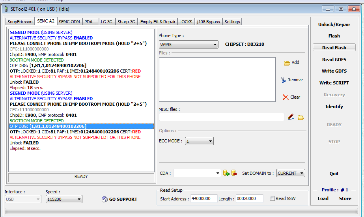Select the SEMC A2 tab
This screenshot has width=364, height=217.
click(x=46, y=21)
